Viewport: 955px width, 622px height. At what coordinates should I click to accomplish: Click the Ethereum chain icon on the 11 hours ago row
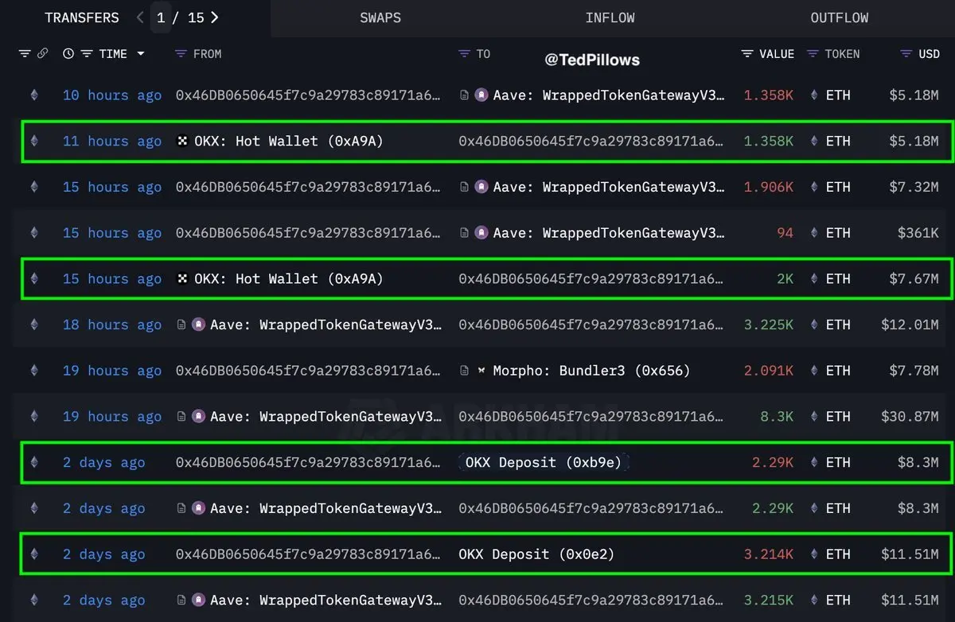(x=33, y=142)
